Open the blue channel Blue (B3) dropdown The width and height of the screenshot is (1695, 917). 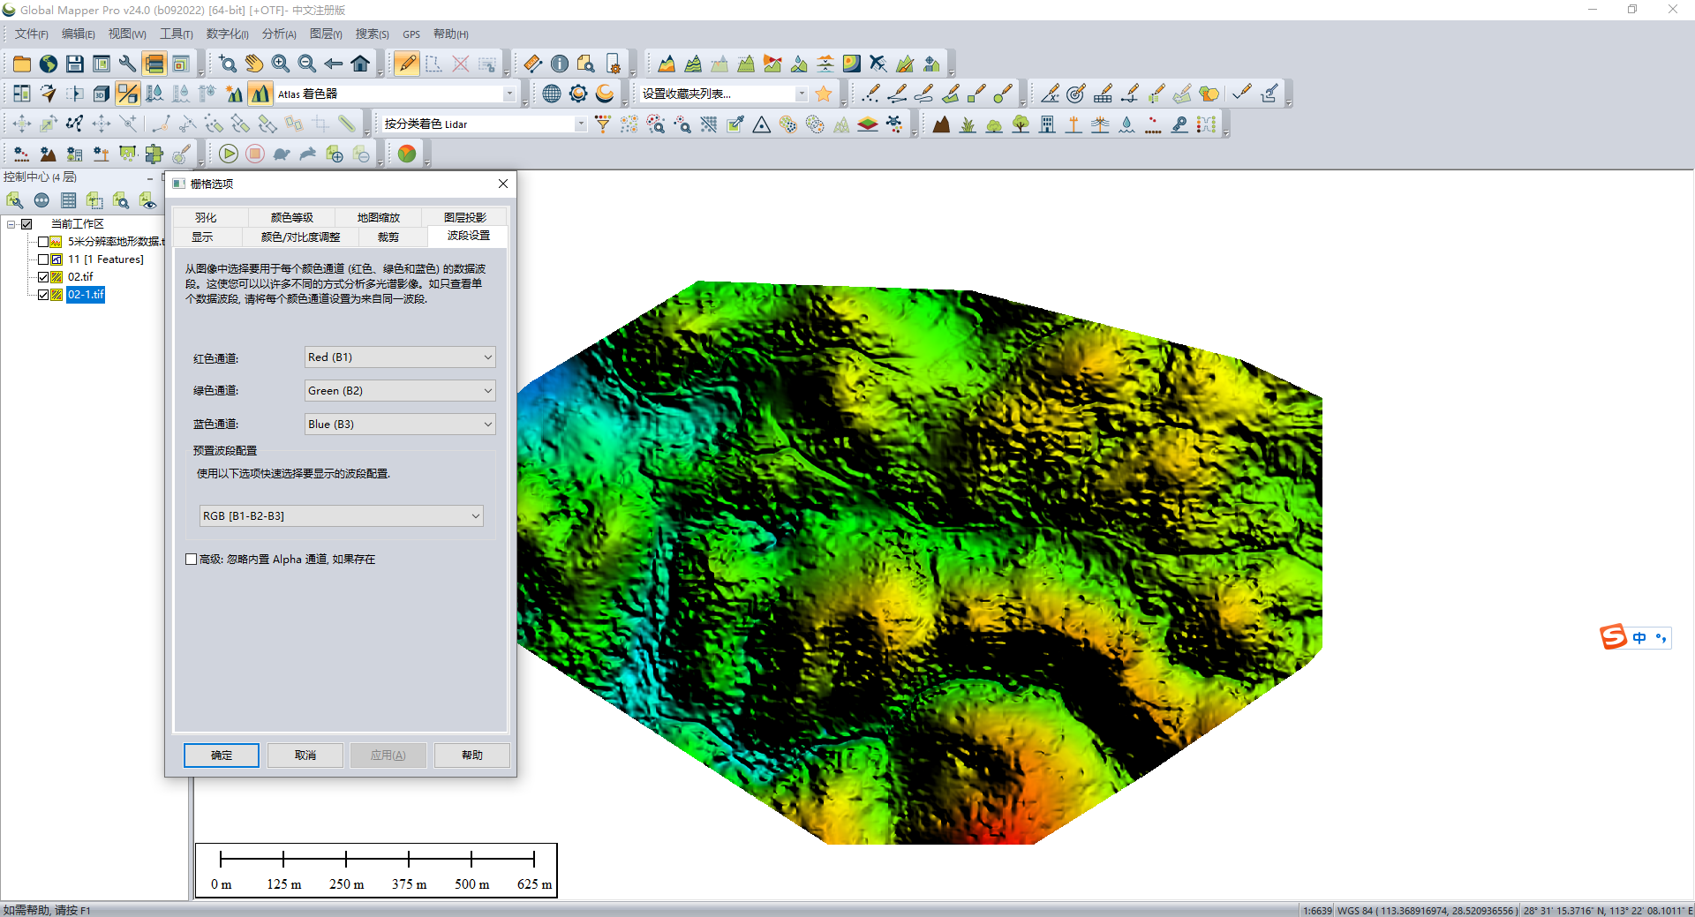[400, 425]
